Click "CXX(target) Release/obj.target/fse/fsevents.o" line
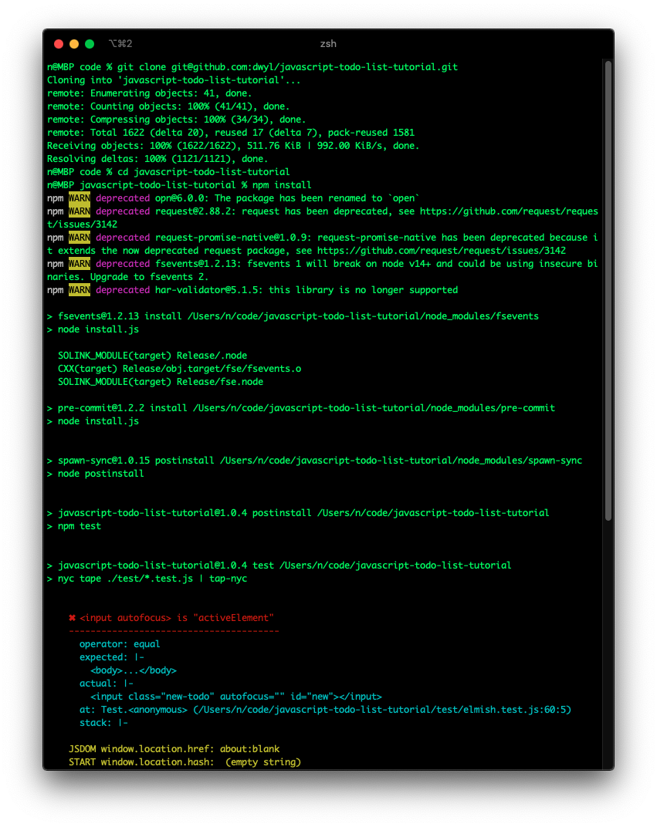This screenshot has width=657, height=827. [x=179, y=369]
